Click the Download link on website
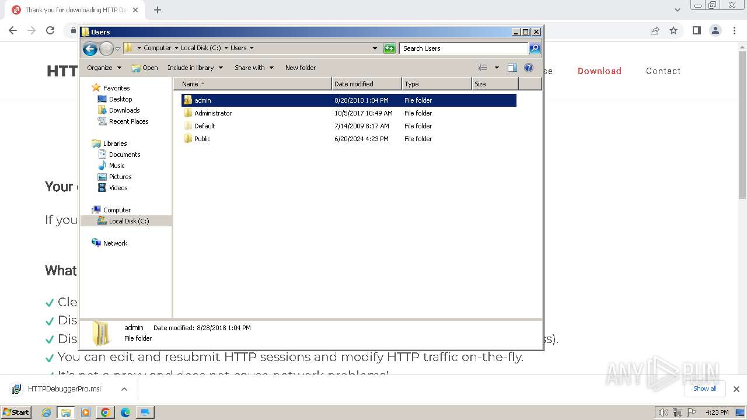Viewport: 747px width, 420px height. point(599,71)
